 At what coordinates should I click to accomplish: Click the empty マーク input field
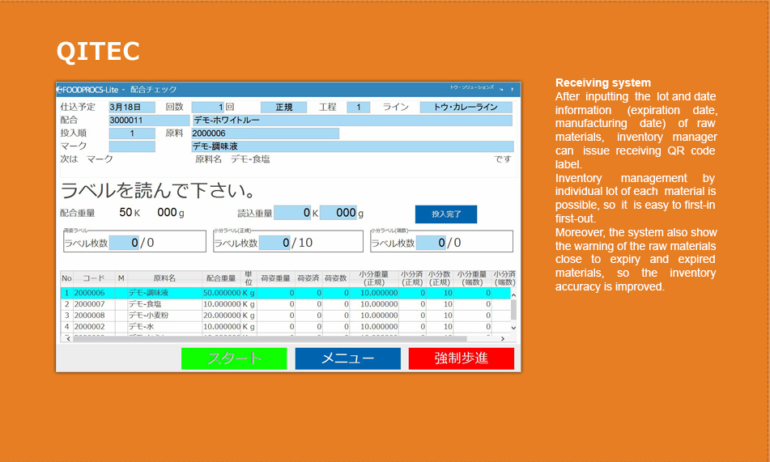point(131,146)
